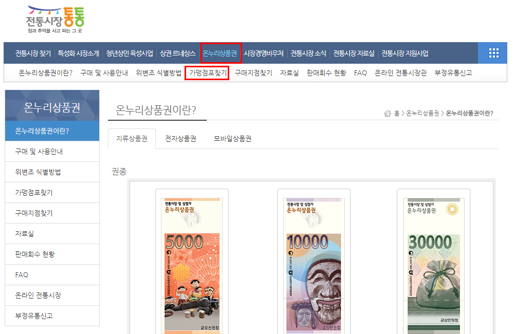Click 온라인 전통시장관 in submenu bar
Image resolution: width=514 pixels, height=334 pixels.
(x=400, y=73)
